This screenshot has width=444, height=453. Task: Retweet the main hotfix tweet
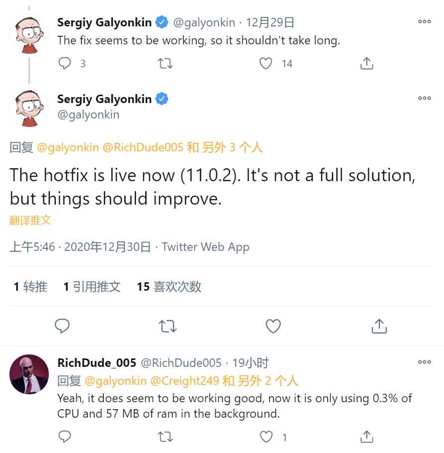pyautogui.click(x=167, y=326)
